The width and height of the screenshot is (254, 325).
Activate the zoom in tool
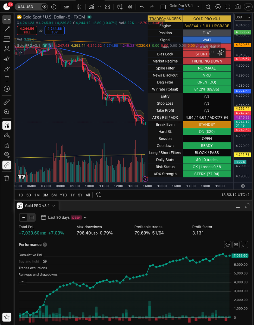[7, 112]
